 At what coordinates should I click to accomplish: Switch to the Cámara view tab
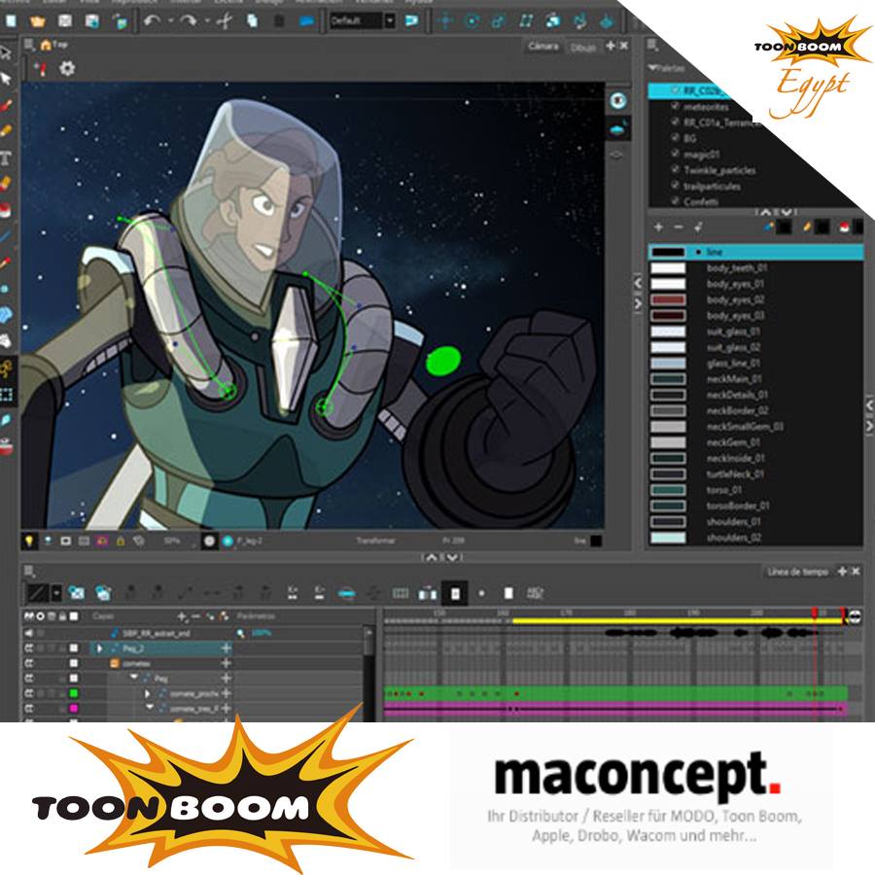(x=542, y=47)
